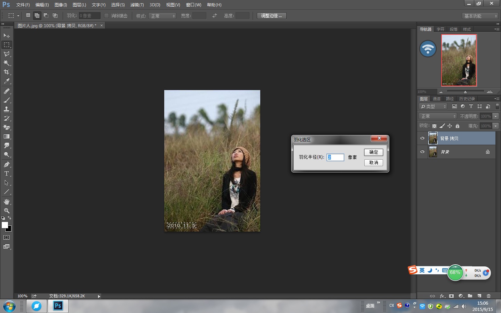Toggle the 消除锯齿 checkbox
This screenshot has height=313, width=501.
click(x=106, y=16)
